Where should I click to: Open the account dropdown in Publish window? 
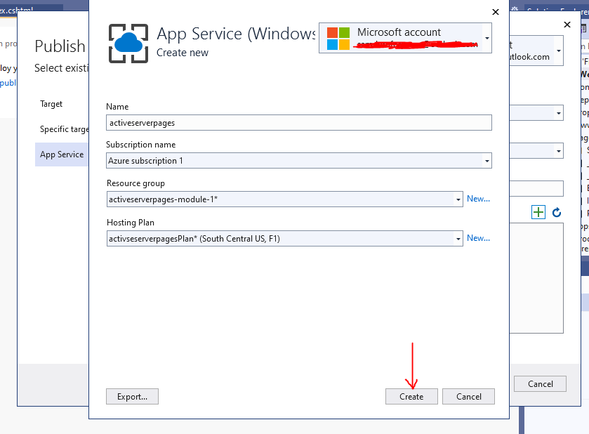click(x=559, y=51)
